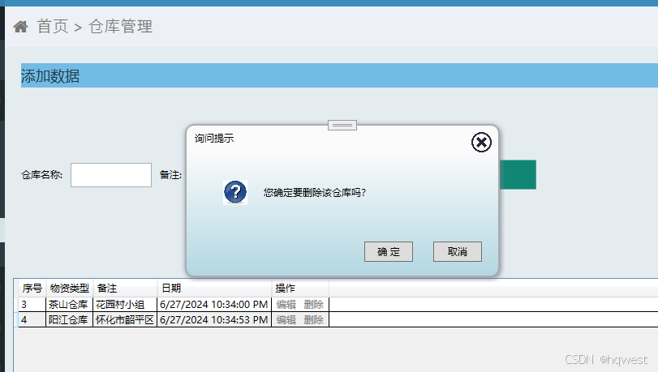The height and width of the screenshot is (372, 658).
Task: Click the 花园村小组 cell
Action: click(125, 305)
